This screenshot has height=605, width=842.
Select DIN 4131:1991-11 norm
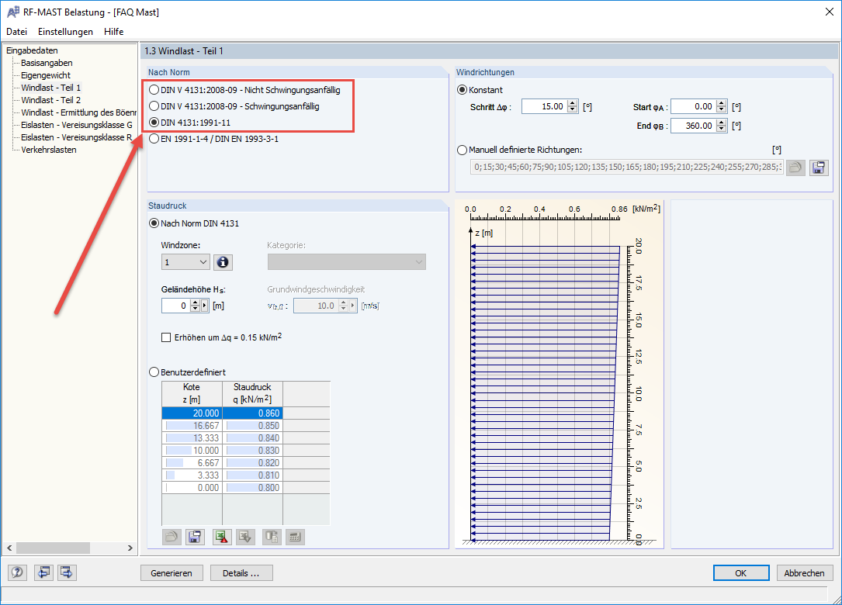tap(154, 123)
